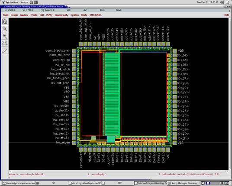Switch to the Library Manager taskbar window
The height and width of the screenshot is (186, 232).
184,183
